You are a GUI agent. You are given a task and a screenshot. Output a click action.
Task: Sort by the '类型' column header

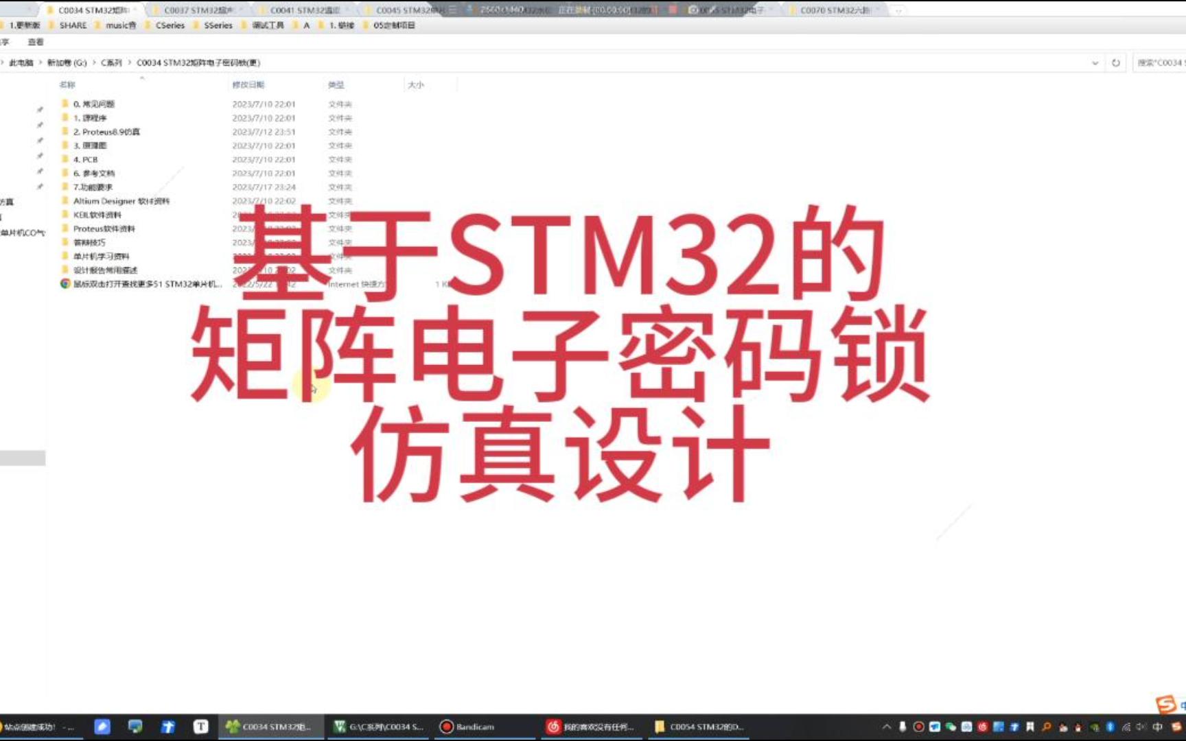pos(336,85)
